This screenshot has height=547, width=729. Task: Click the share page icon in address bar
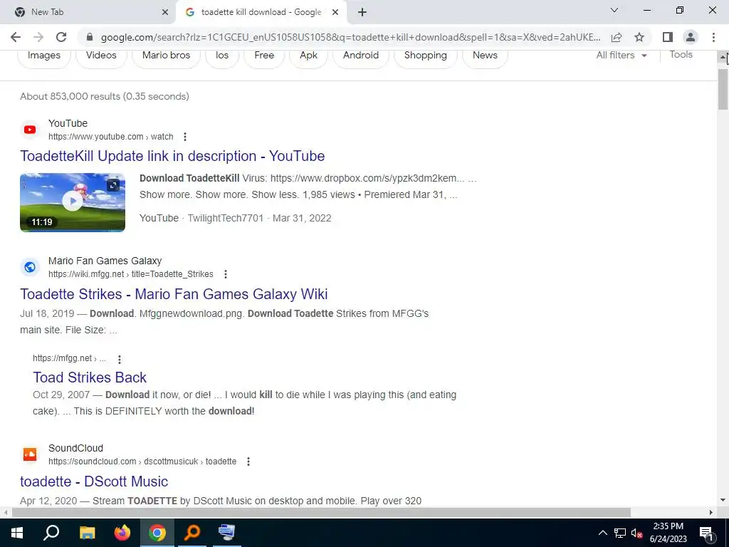(617, 37)
